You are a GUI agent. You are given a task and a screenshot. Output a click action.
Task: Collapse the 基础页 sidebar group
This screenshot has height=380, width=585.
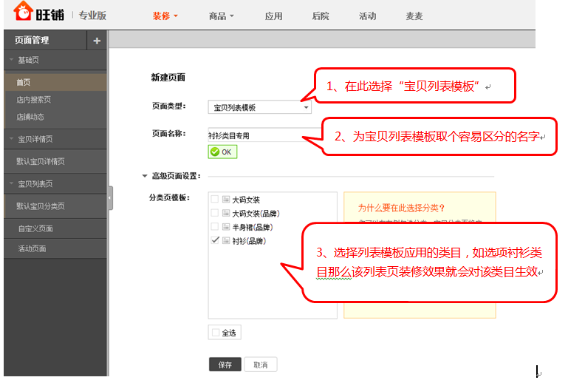click(x=12, y=60)
